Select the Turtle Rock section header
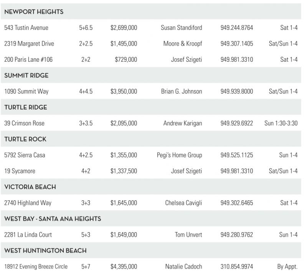The height and width of the screenshot is (279, 307). (x=25, y=139)
